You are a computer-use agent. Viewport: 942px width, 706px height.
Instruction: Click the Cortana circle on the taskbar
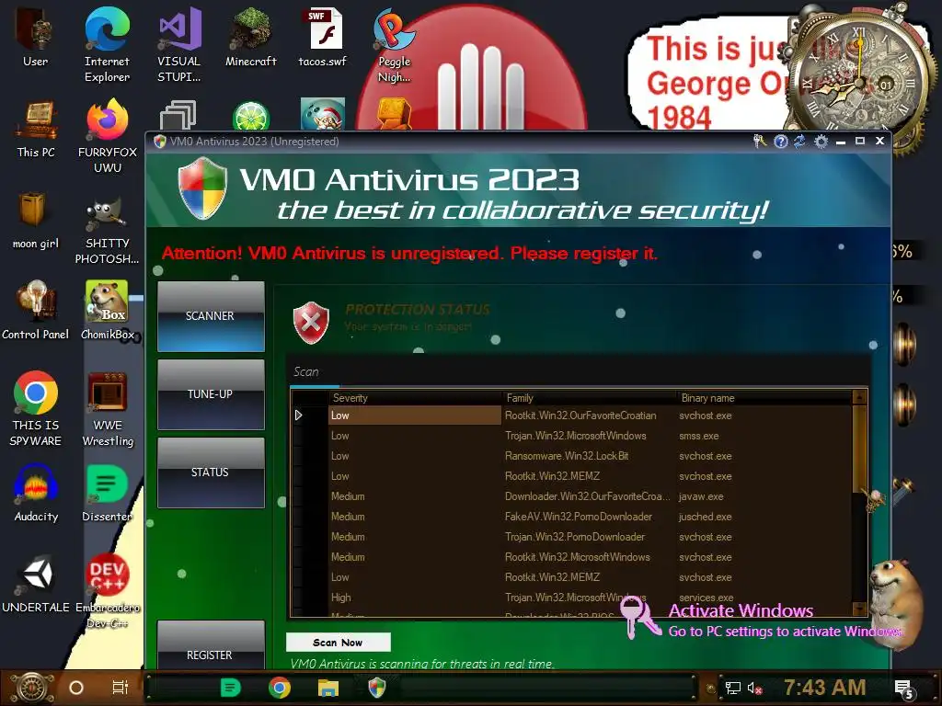coord(76,688)
